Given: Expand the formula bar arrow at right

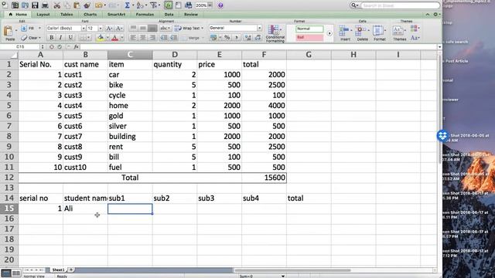Looking at the screenshot, I should (x=439, y=46).
